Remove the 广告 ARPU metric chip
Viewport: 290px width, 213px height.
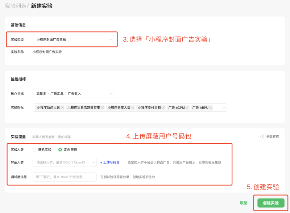point(211,107)
